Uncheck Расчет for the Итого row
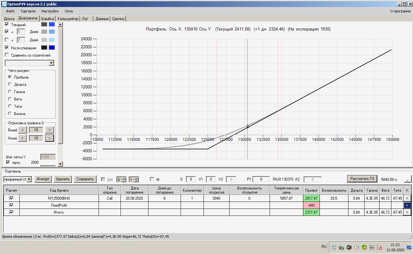Screen dimensions: 413x254 pyautogui.click(x=11, y=212)
